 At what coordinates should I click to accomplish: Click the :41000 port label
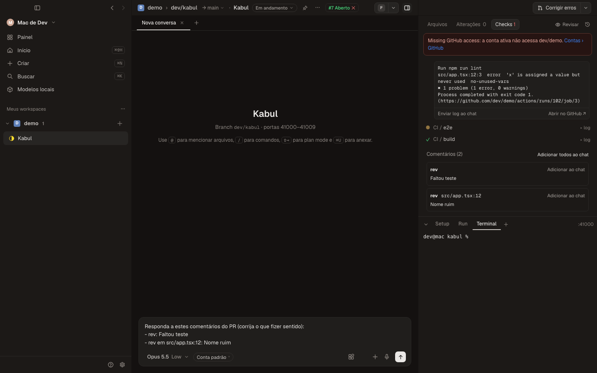[x=586, y=224]
